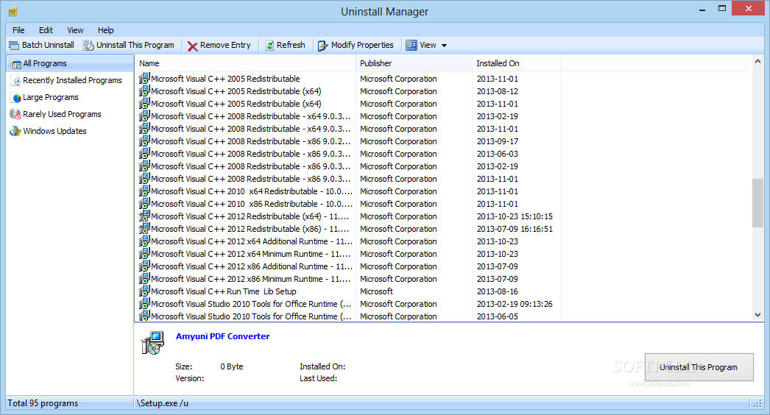This screenshot has width=770, height=415.
Task: Click the large Uninstall This Program button
Action: (699, 367)
